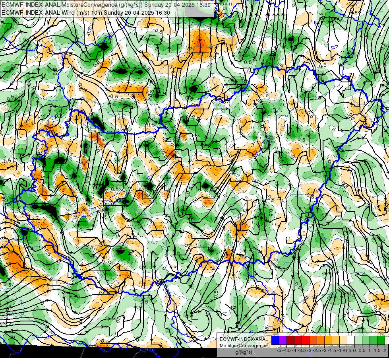
Task: Pick palest green swatch between 0.5 and 1
Action: pos(358,340)
